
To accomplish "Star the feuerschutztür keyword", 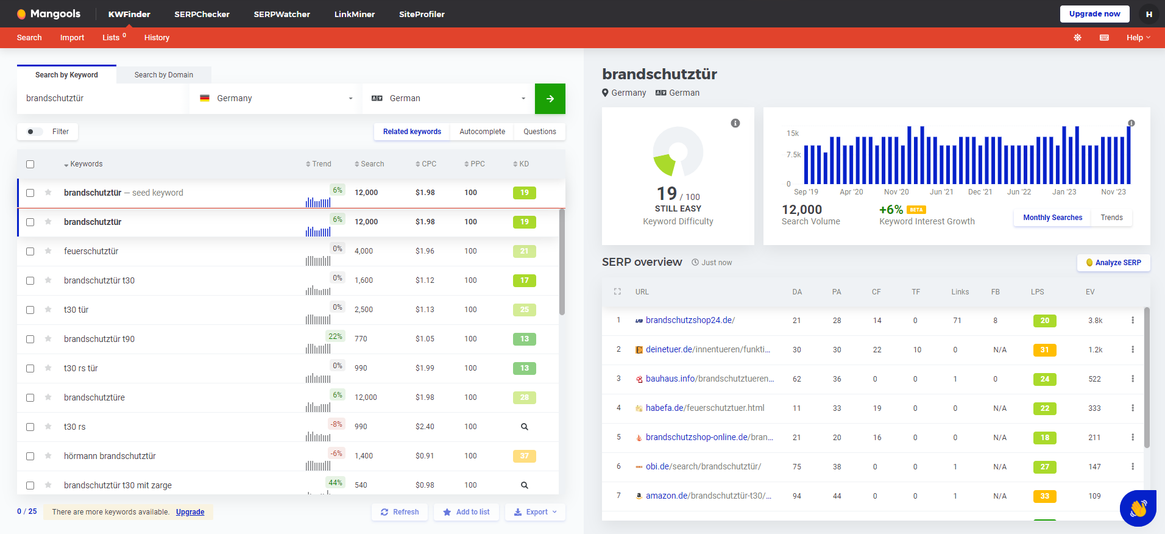I will click(x=48, y=251).
